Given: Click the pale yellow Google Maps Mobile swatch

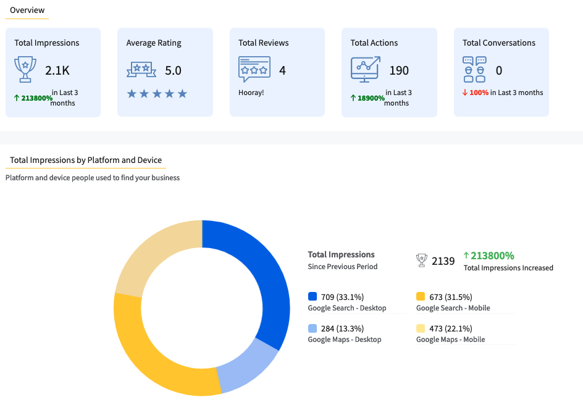Looking at the screenshot, I should tap(421, 328).
